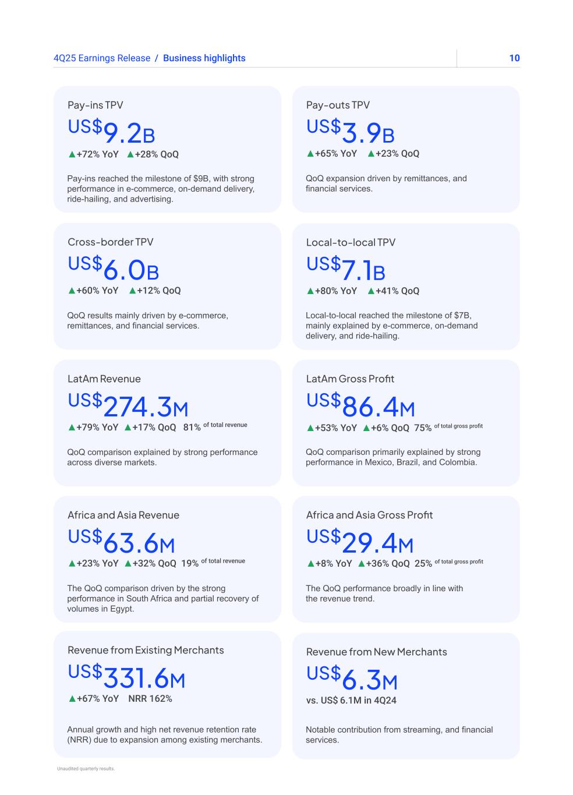Viewport: 573px width, 795px height.
Task: Click the up triangle next to +6% QoQ
Action: pos(366,428)
